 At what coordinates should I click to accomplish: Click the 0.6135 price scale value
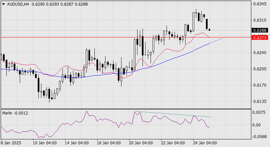(x=260, y=102)
